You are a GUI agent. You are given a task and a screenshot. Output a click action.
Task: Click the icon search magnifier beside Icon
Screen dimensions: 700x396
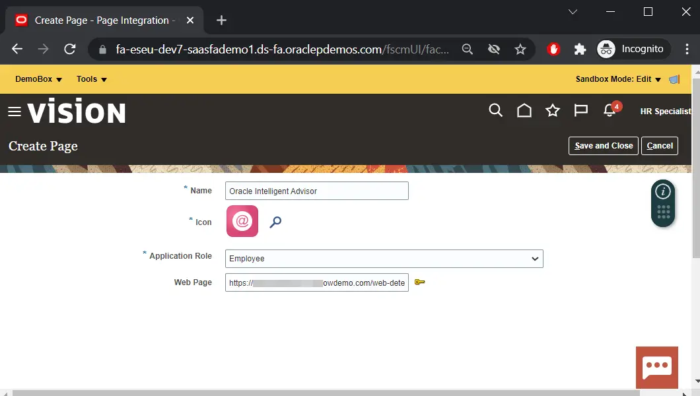[x=275, y=222]
